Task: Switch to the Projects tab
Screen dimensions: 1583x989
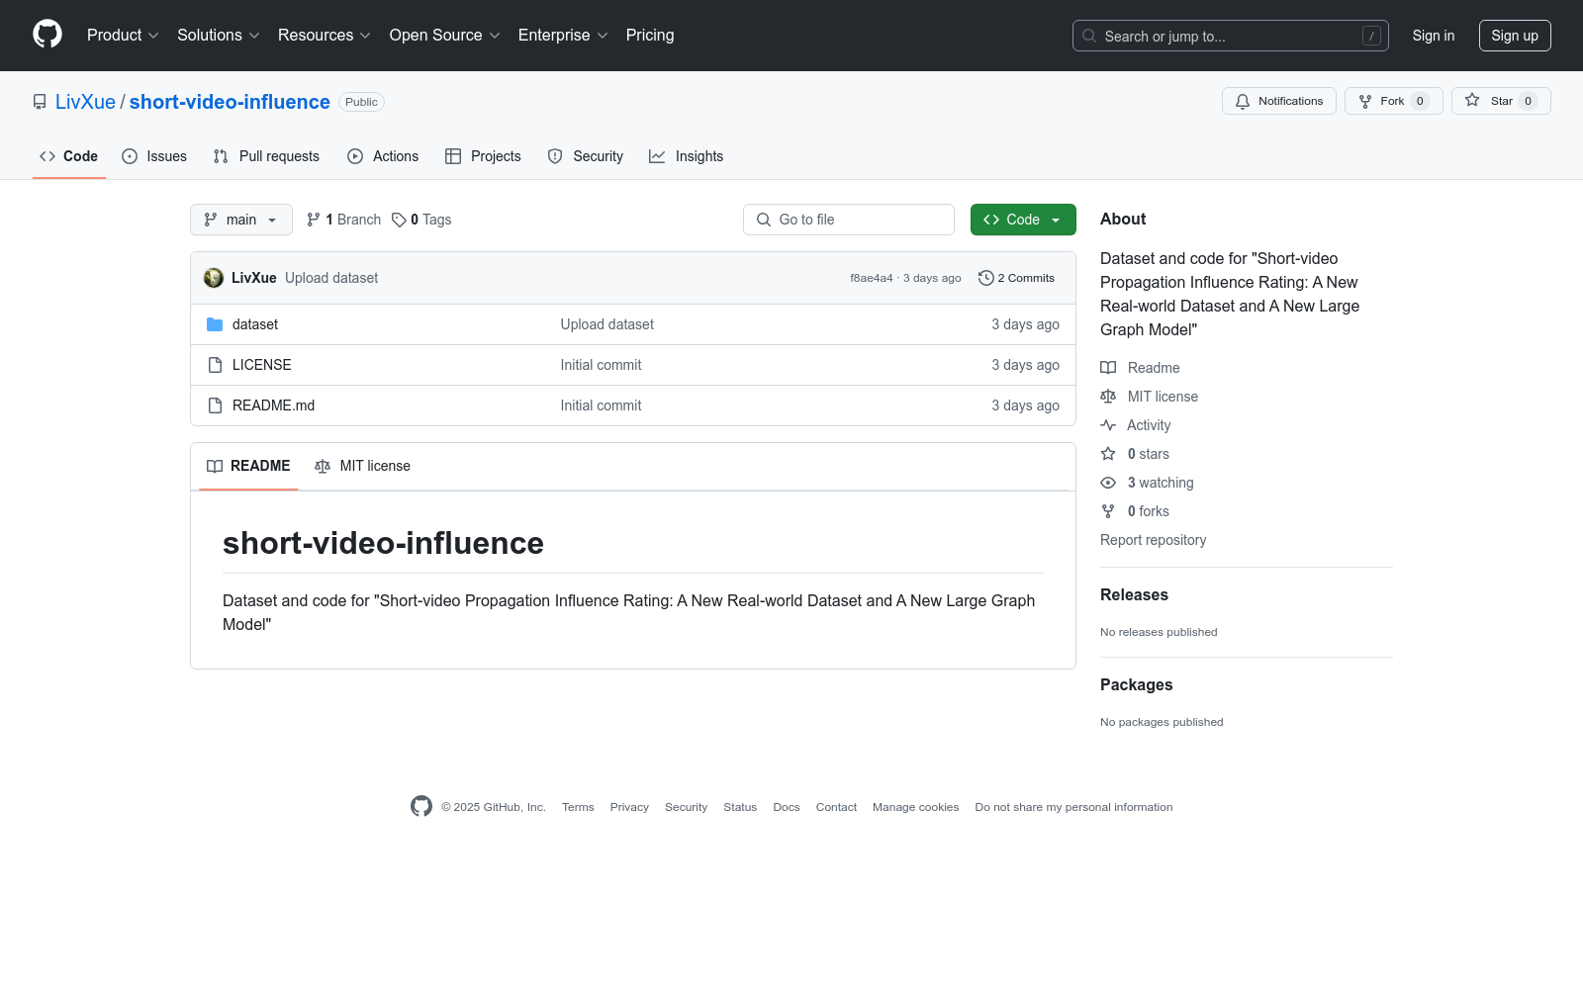Action: click(x=483, y=156)
